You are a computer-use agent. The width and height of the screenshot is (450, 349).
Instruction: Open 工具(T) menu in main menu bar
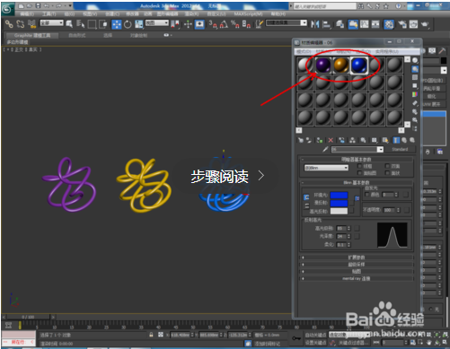(x=49, y=13)
